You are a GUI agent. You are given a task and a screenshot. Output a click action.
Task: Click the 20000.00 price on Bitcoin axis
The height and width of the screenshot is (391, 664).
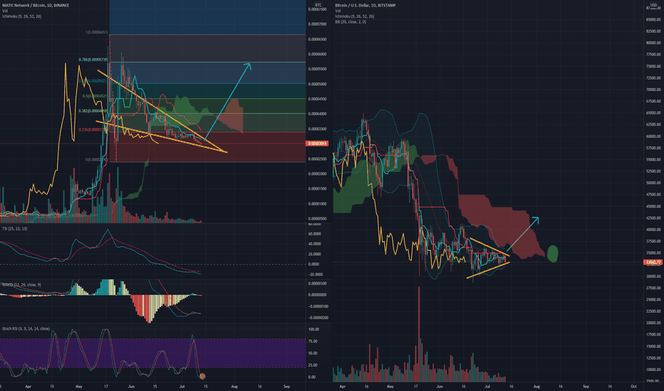[x=653, y=323]
